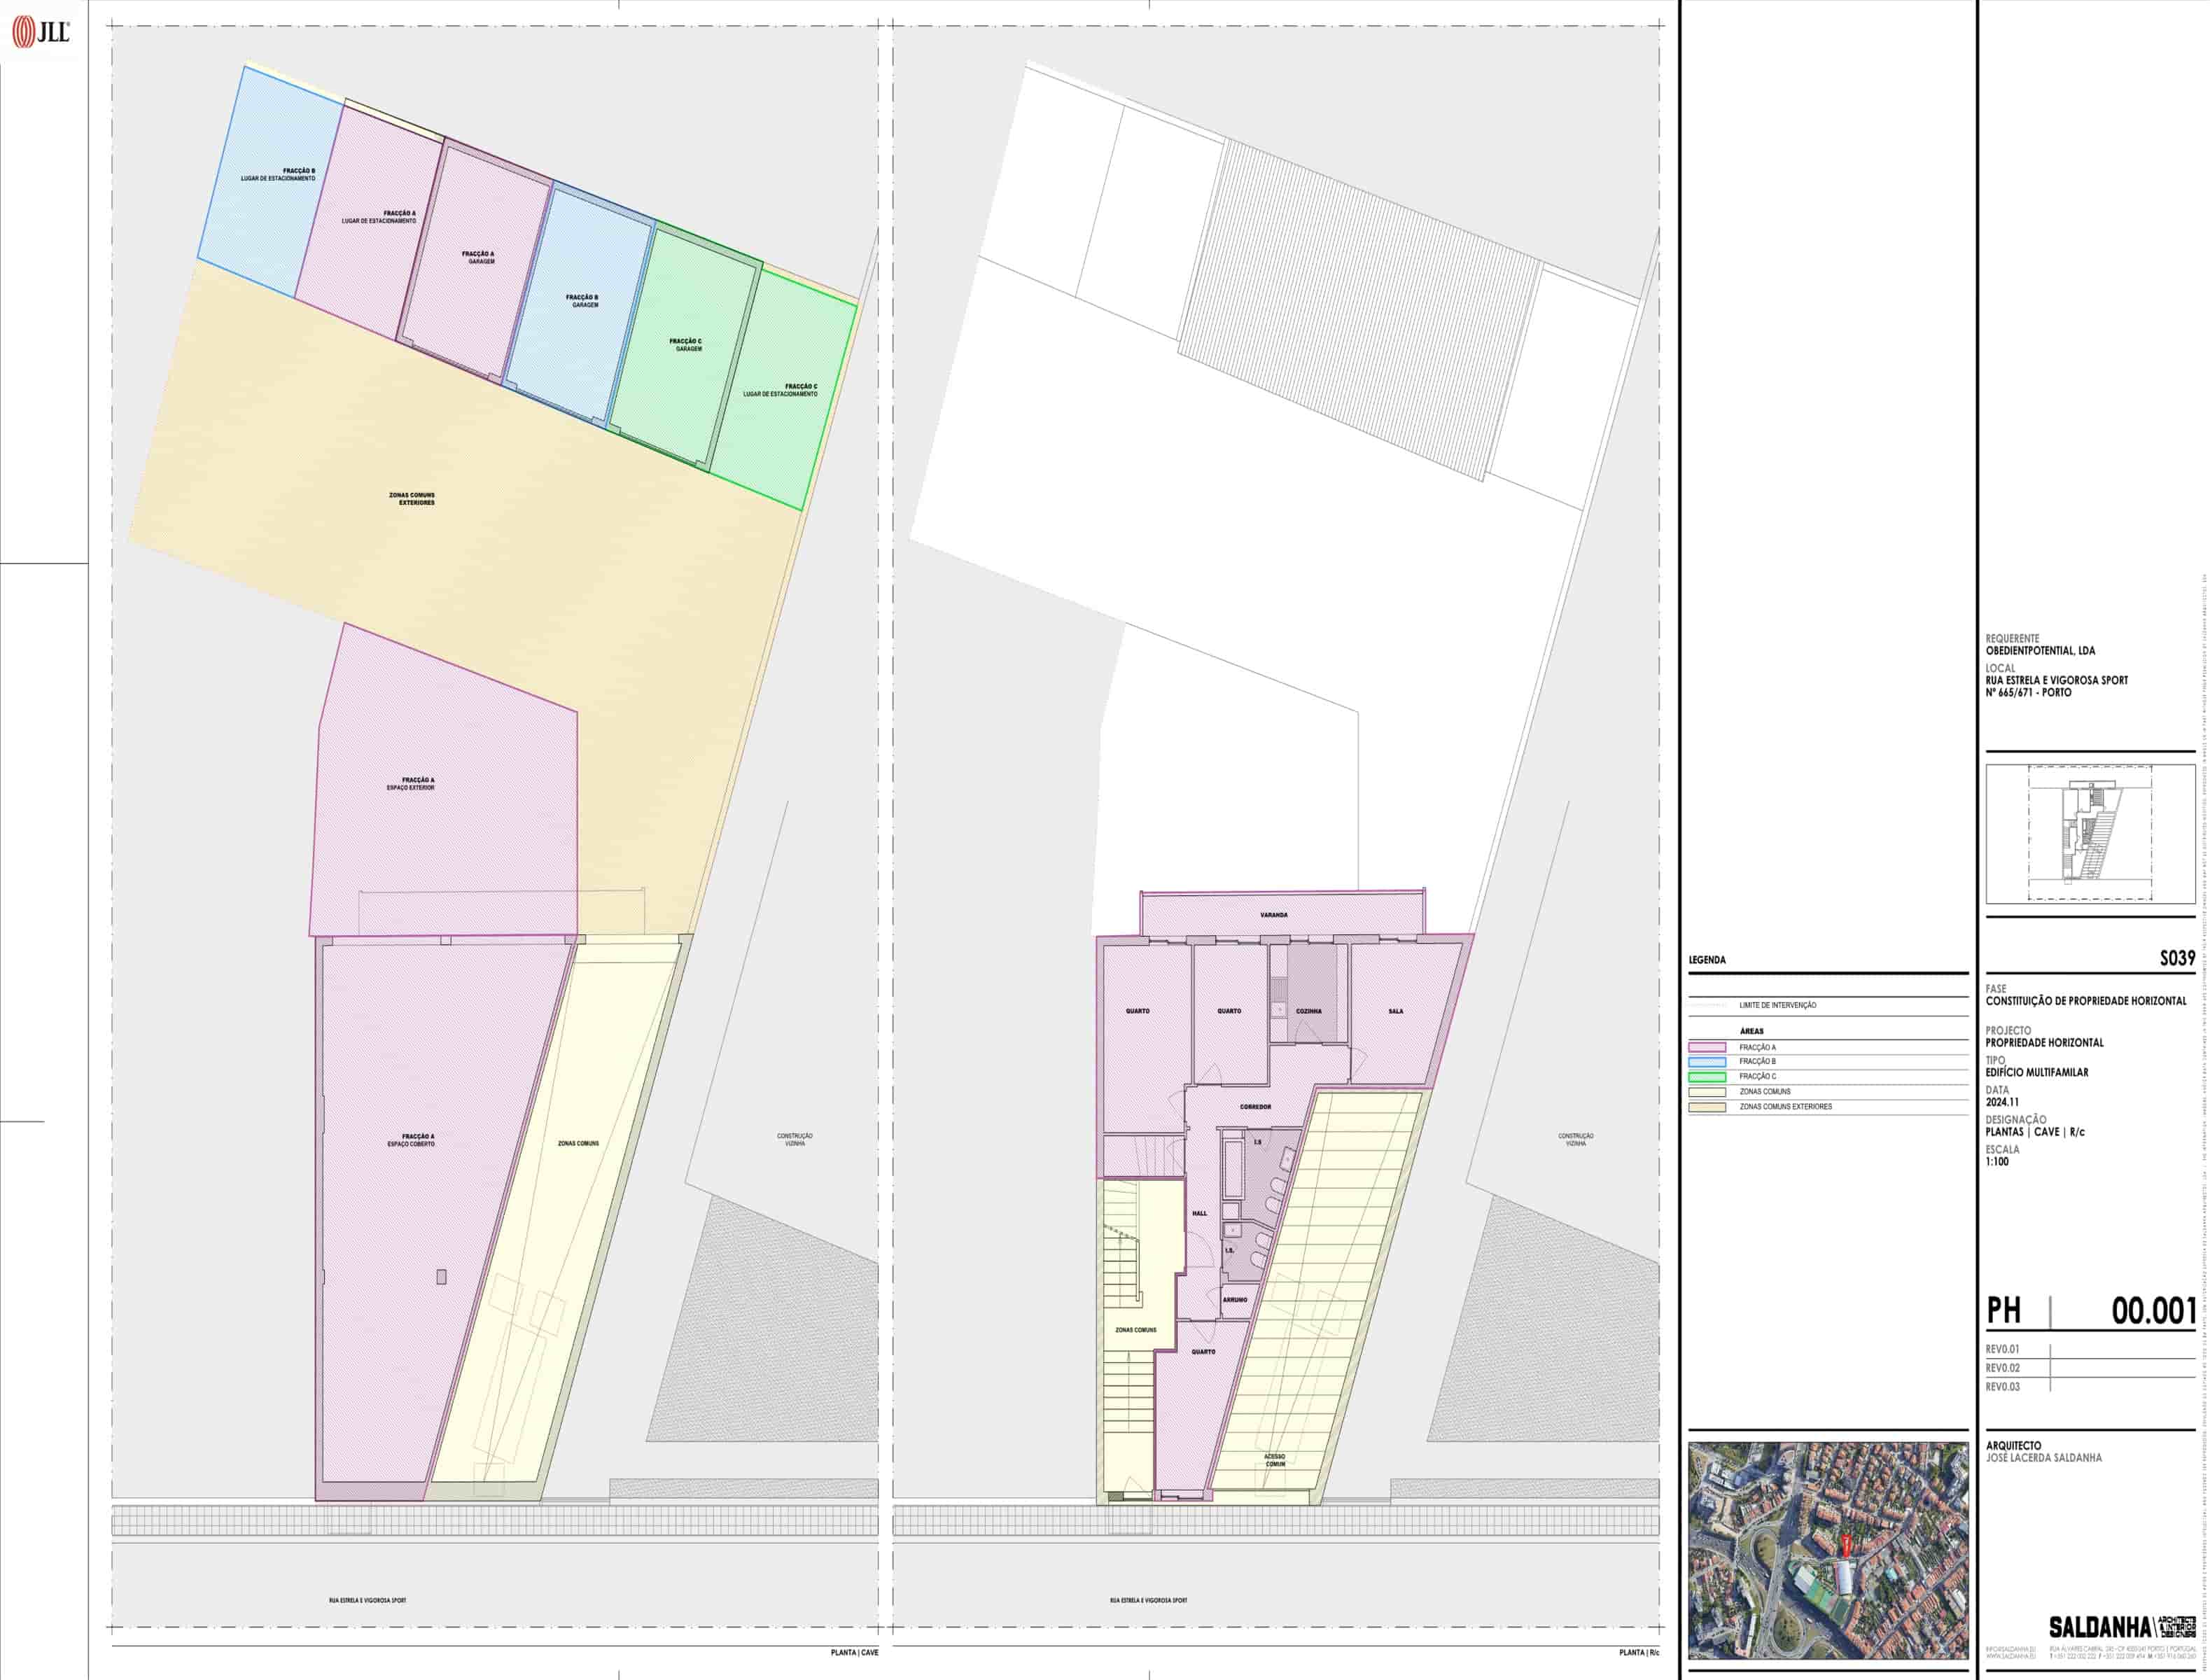The width and height of the screenshot is (2210, 1680).
Task: Click the 'REV0.03' revision row
Action: click(2090, 1387)
